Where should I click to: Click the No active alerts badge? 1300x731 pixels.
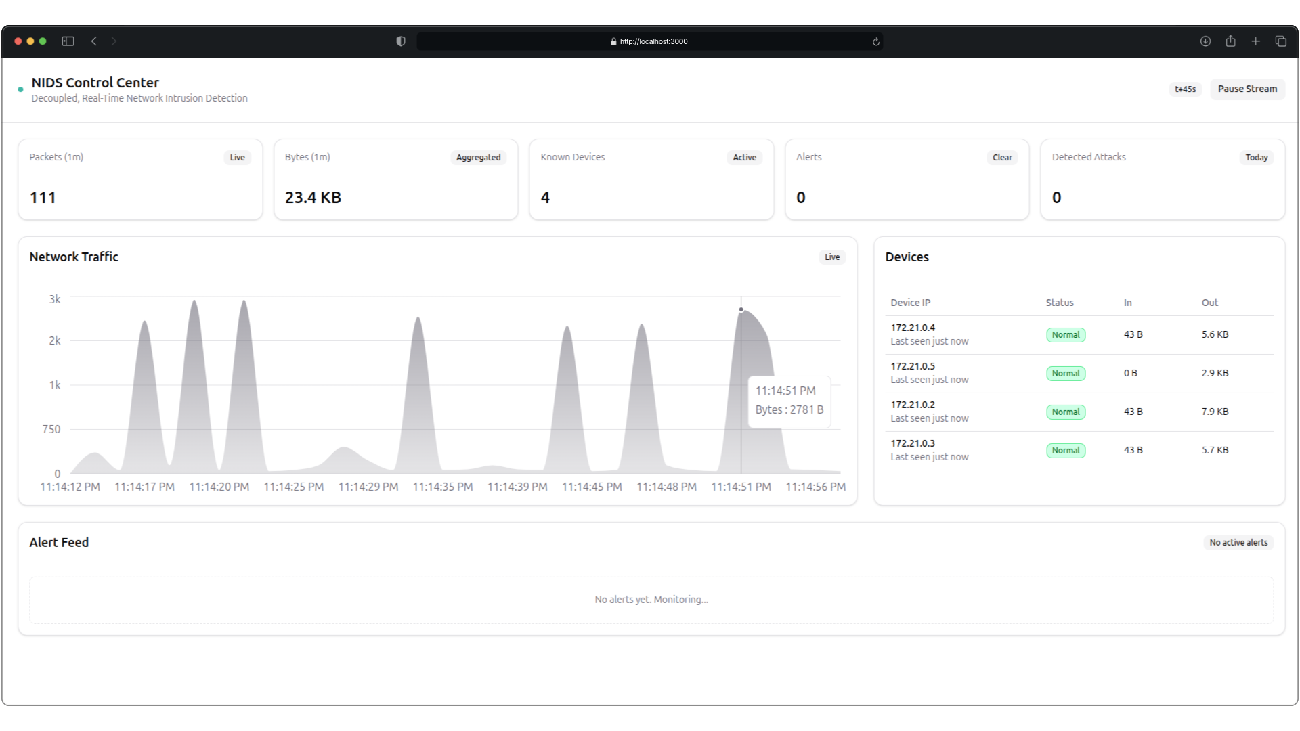1238,543
